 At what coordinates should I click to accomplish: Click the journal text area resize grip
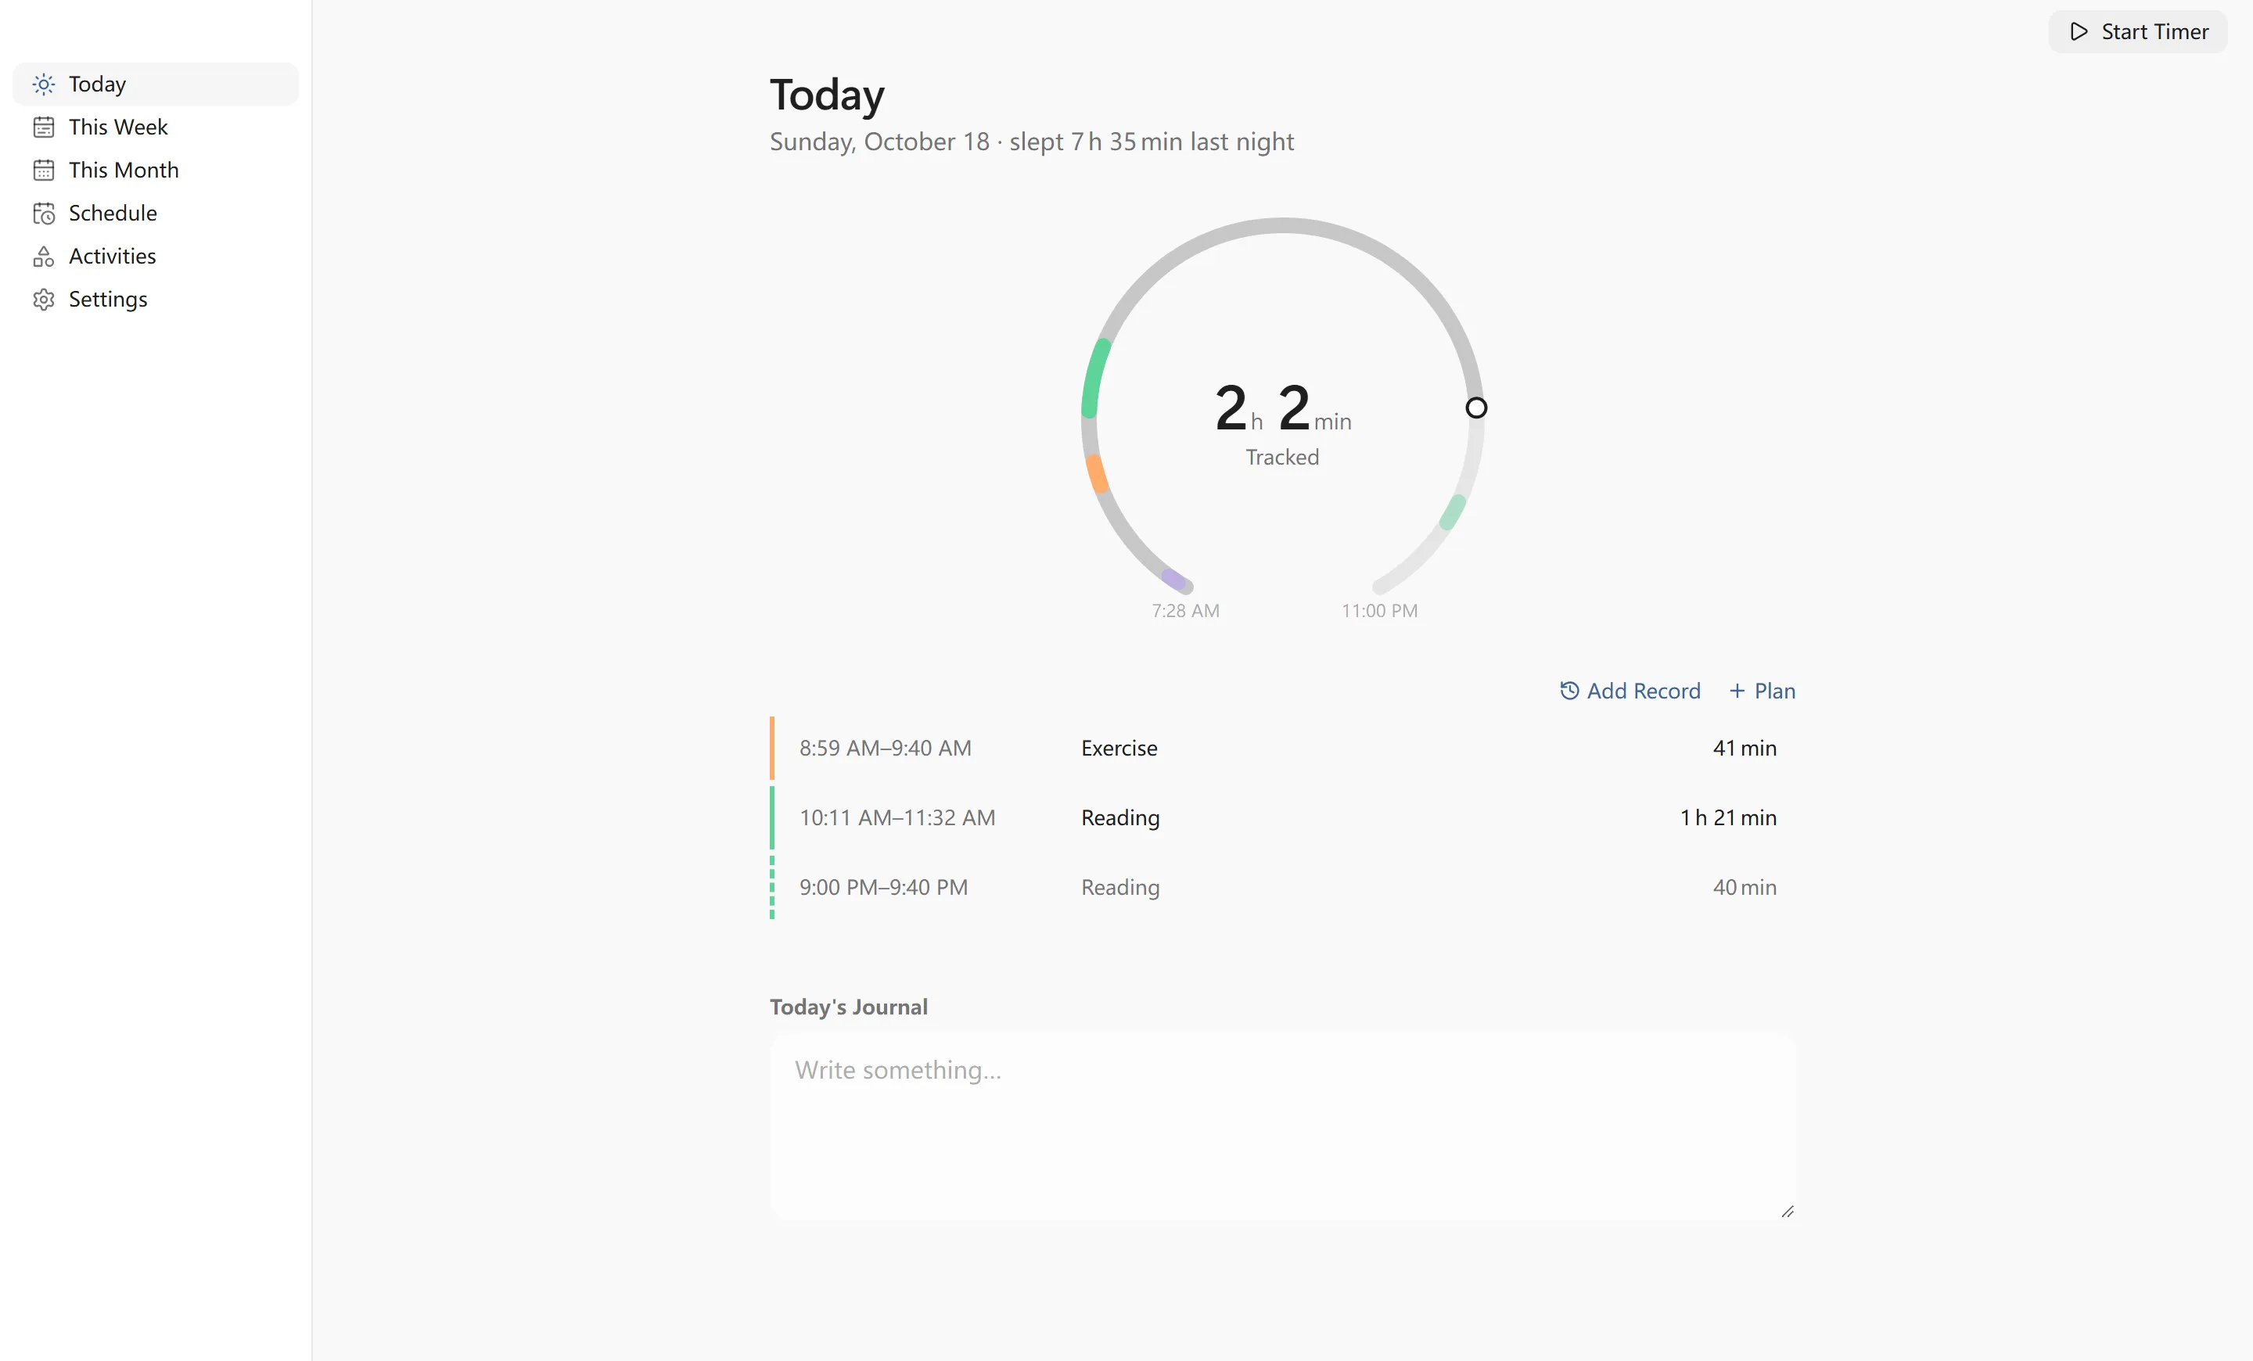click(x=1788, y=1211)
